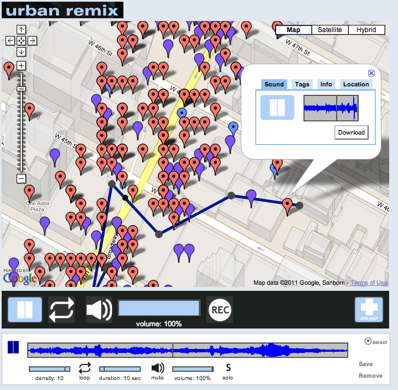Pan the map up with arrow
The width and height of the screenshot is (398, 390).
(21, 29)
